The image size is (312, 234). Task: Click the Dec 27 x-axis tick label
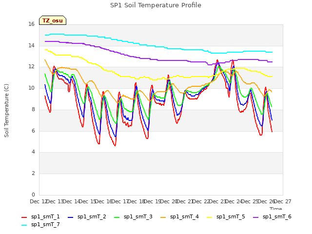point(283,201)
